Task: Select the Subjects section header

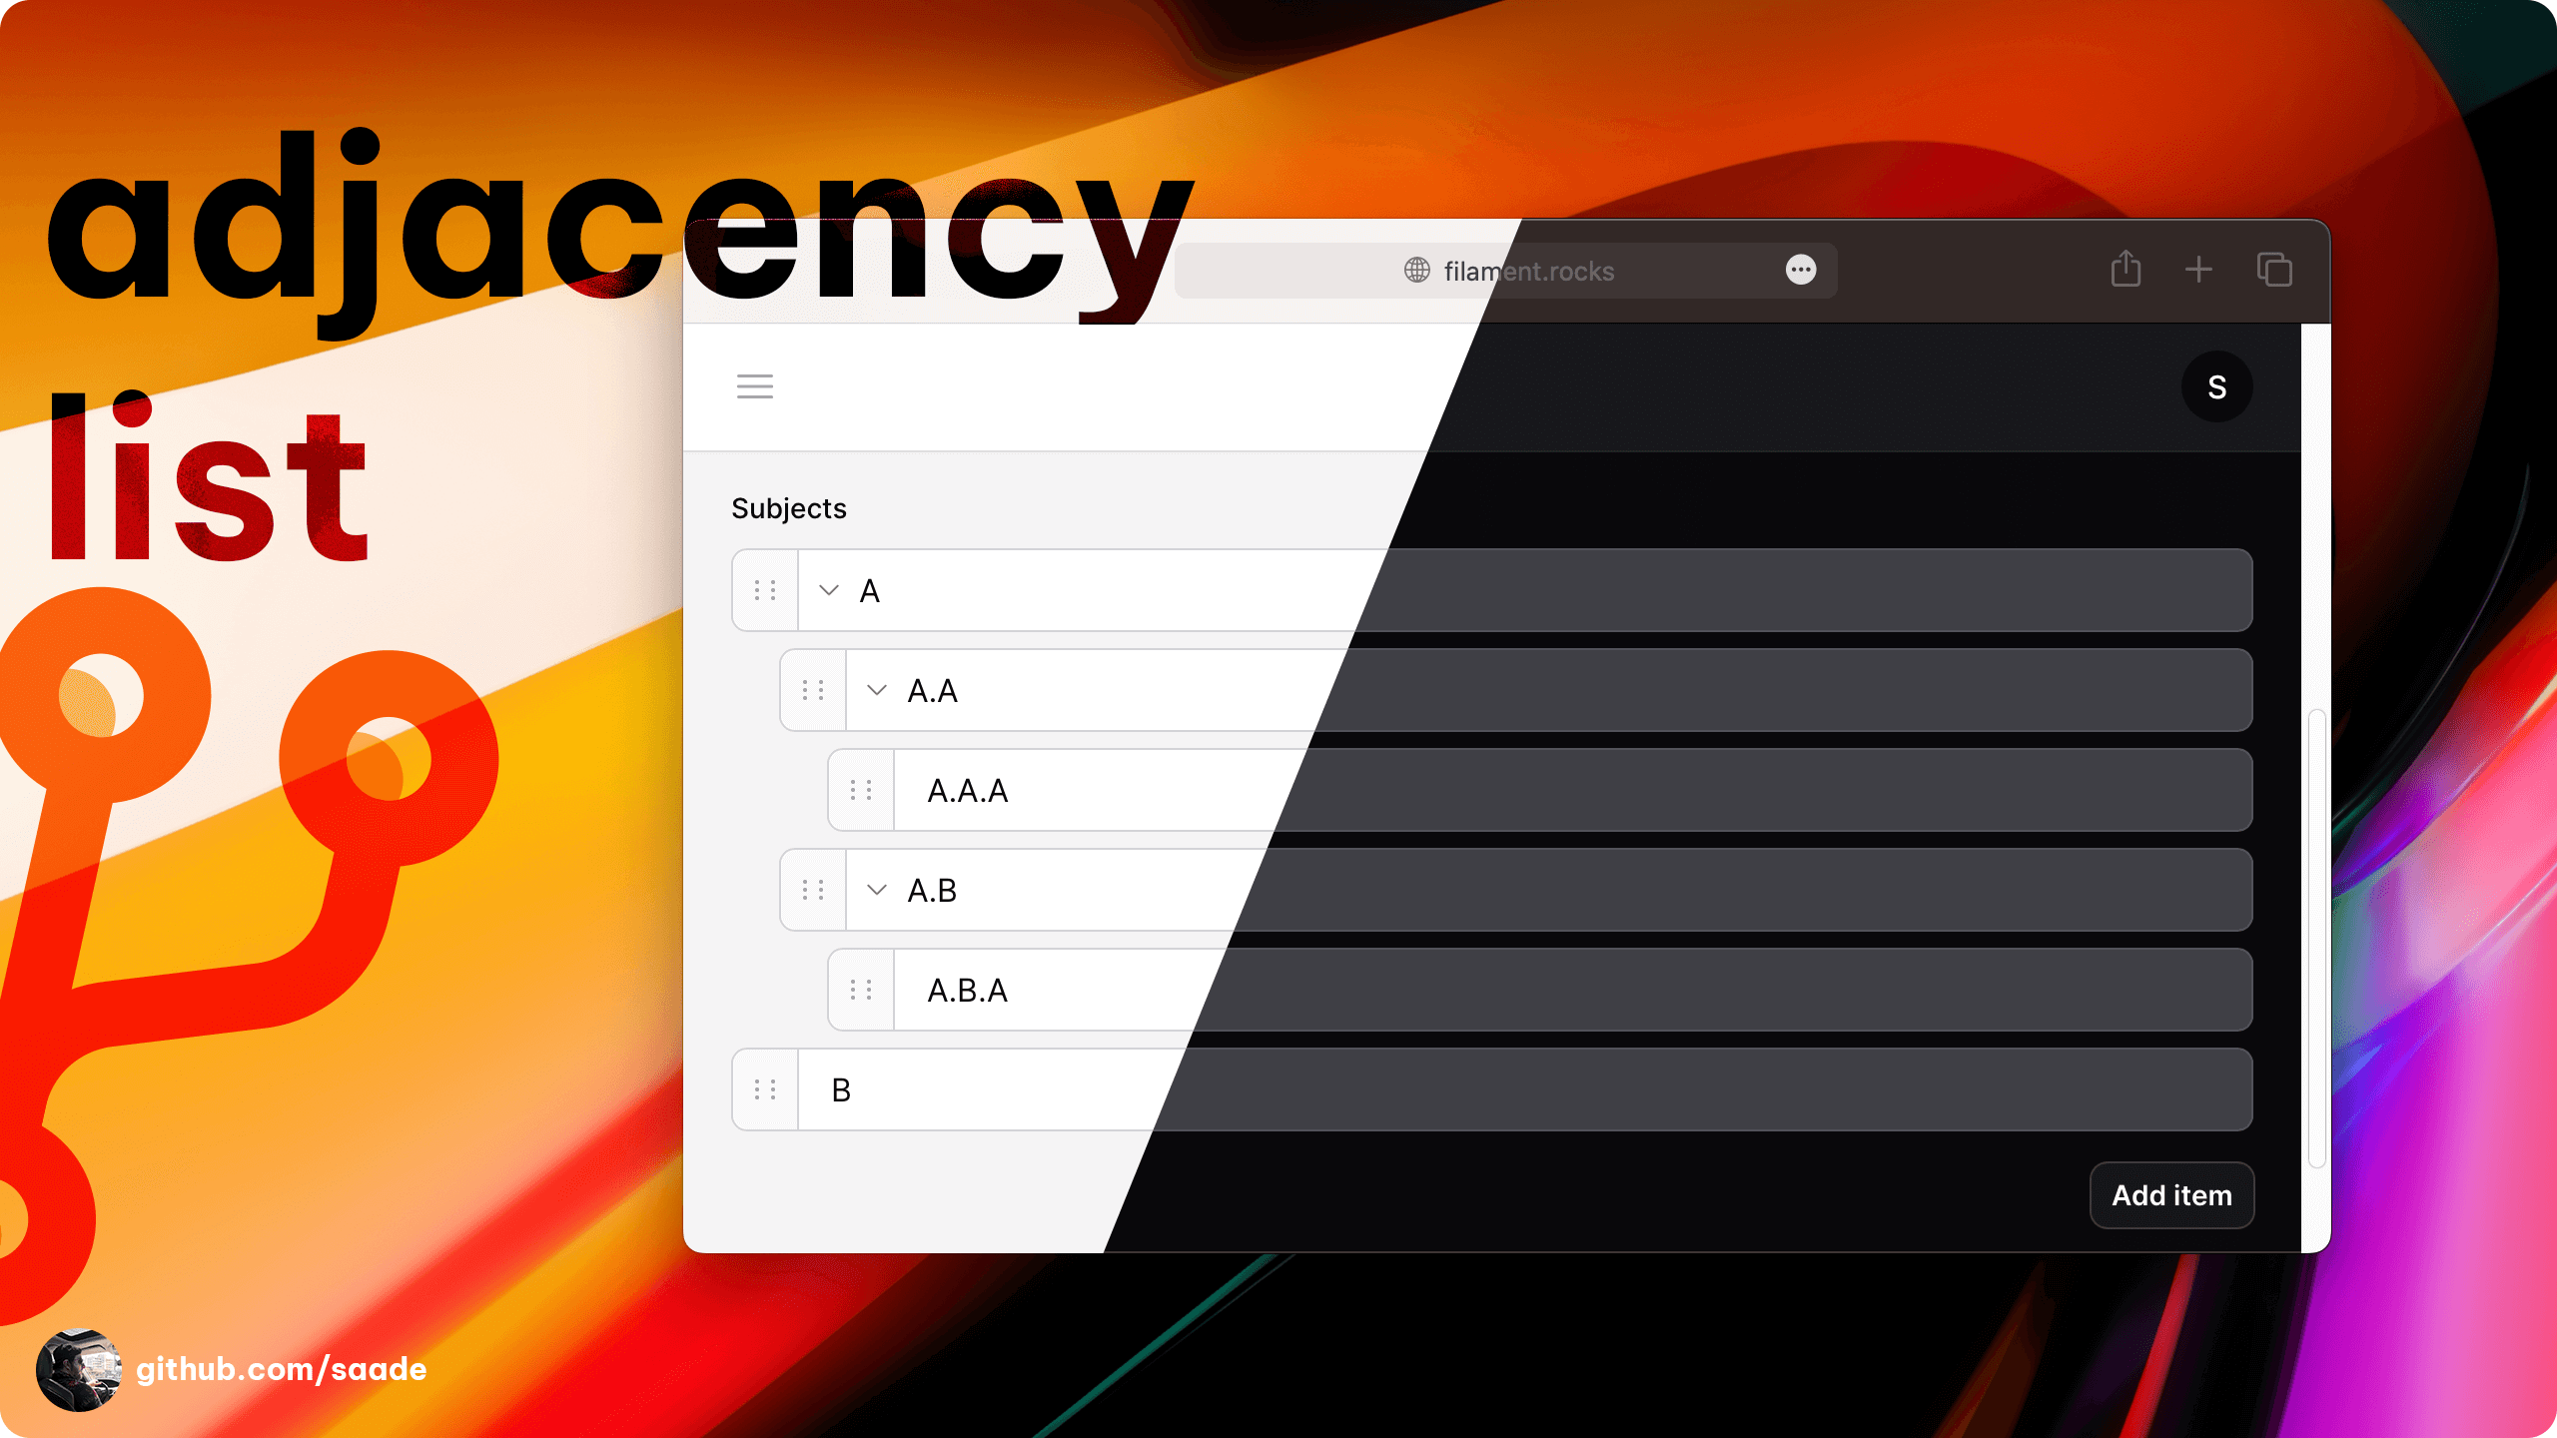Action: pos(788,507)
